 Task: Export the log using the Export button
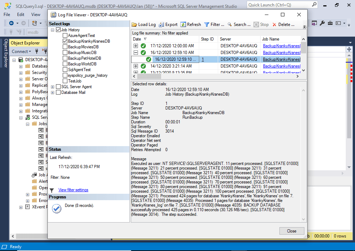click(168, 25)
